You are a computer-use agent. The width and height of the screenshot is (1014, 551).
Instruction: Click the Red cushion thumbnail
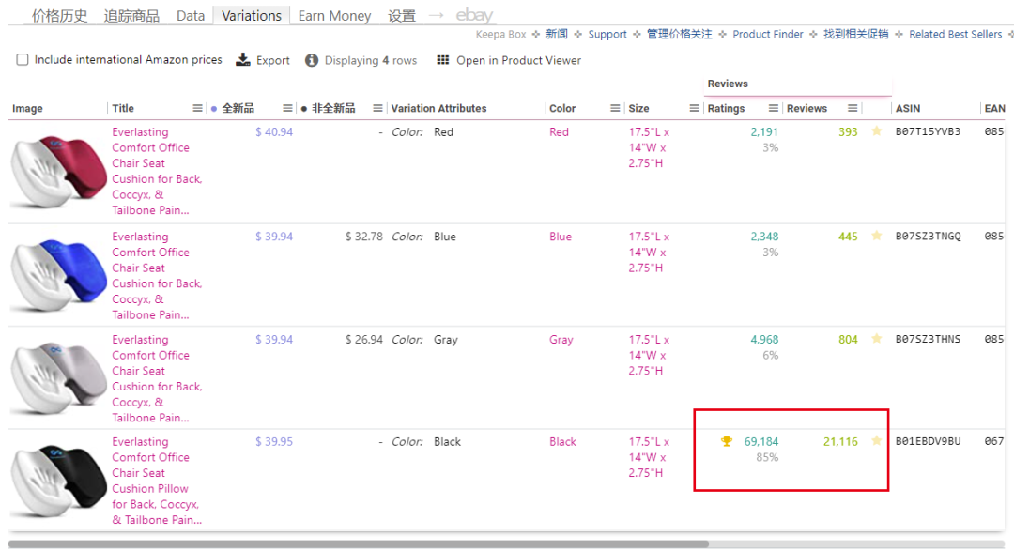coord(58,172)
